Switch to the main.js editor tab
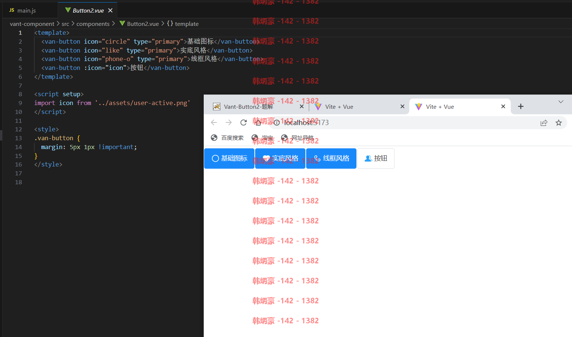 pyautogui.click(x=23, y=10)
